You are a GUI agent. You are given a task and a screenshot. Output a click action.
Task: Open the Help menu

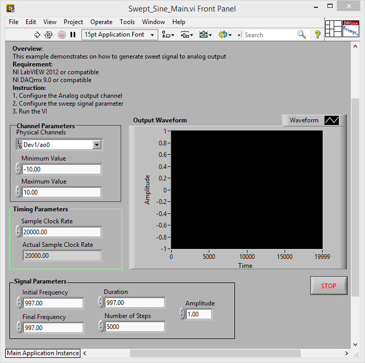point(179,22)
